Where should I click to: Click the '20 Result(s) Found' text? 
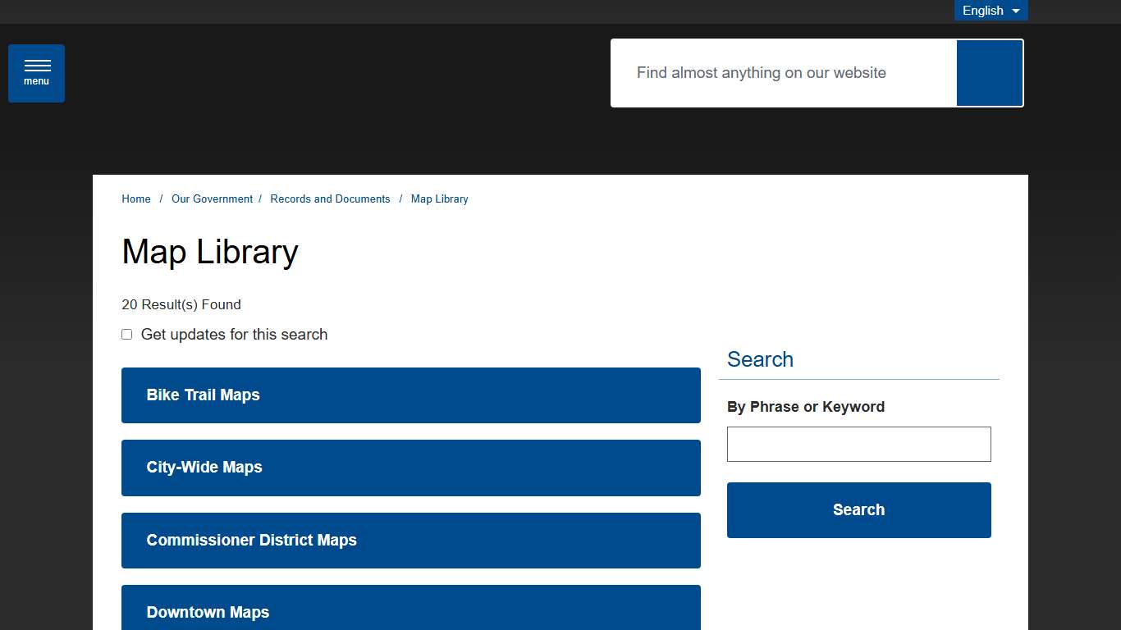[x=181, y=305]
